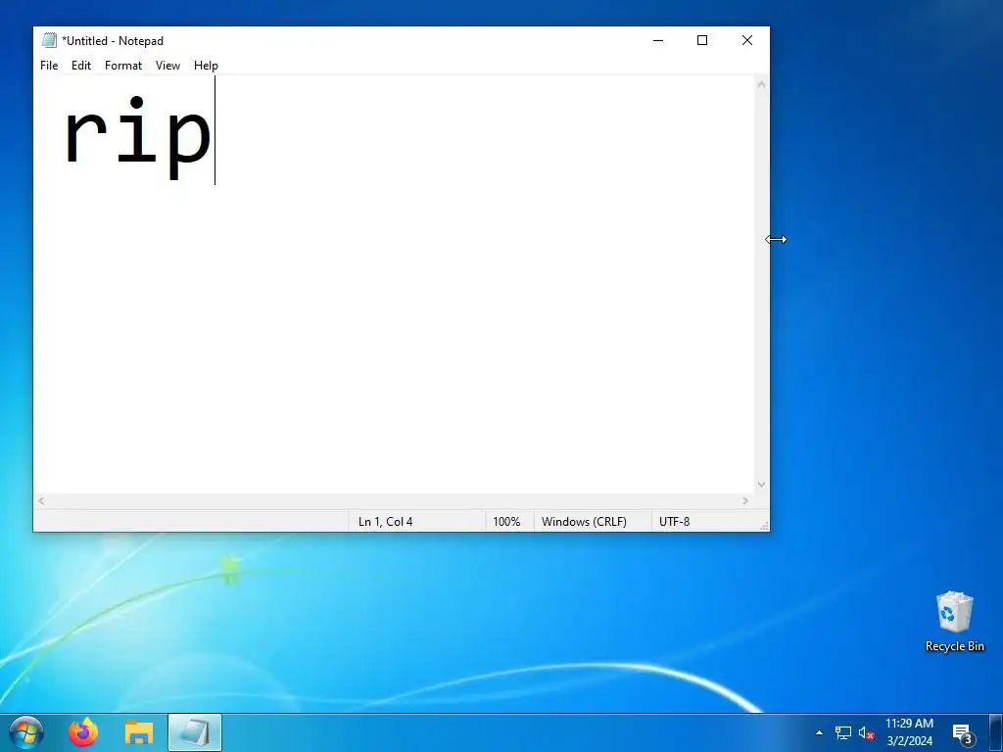Select the Recycle Bin desktop icon
This screenshot has width=1003, height=752.
coord(954,622)
